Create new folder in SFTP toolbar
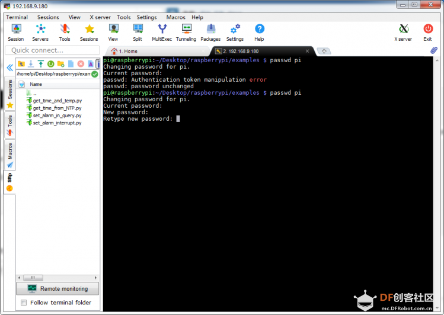This screenshot has width=444, height=315. 60,64
